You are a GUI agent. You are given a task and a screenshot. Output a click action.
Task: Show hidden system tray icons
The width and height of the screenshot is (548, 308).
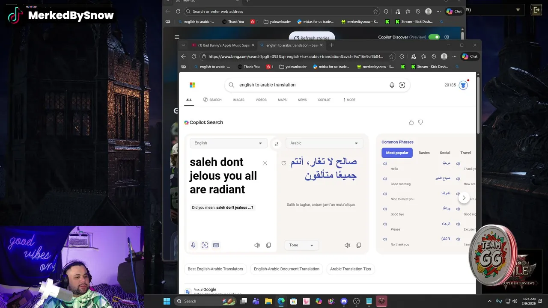pos(489,301)
